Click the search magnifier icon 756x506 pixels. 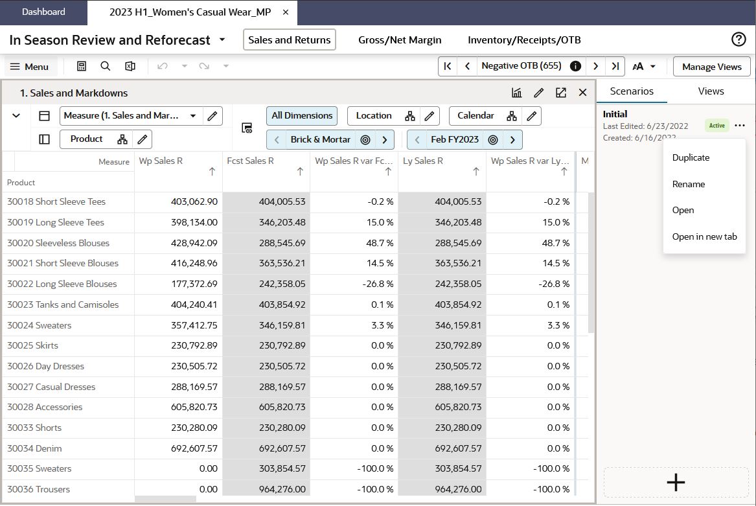(x=106, y=66)
